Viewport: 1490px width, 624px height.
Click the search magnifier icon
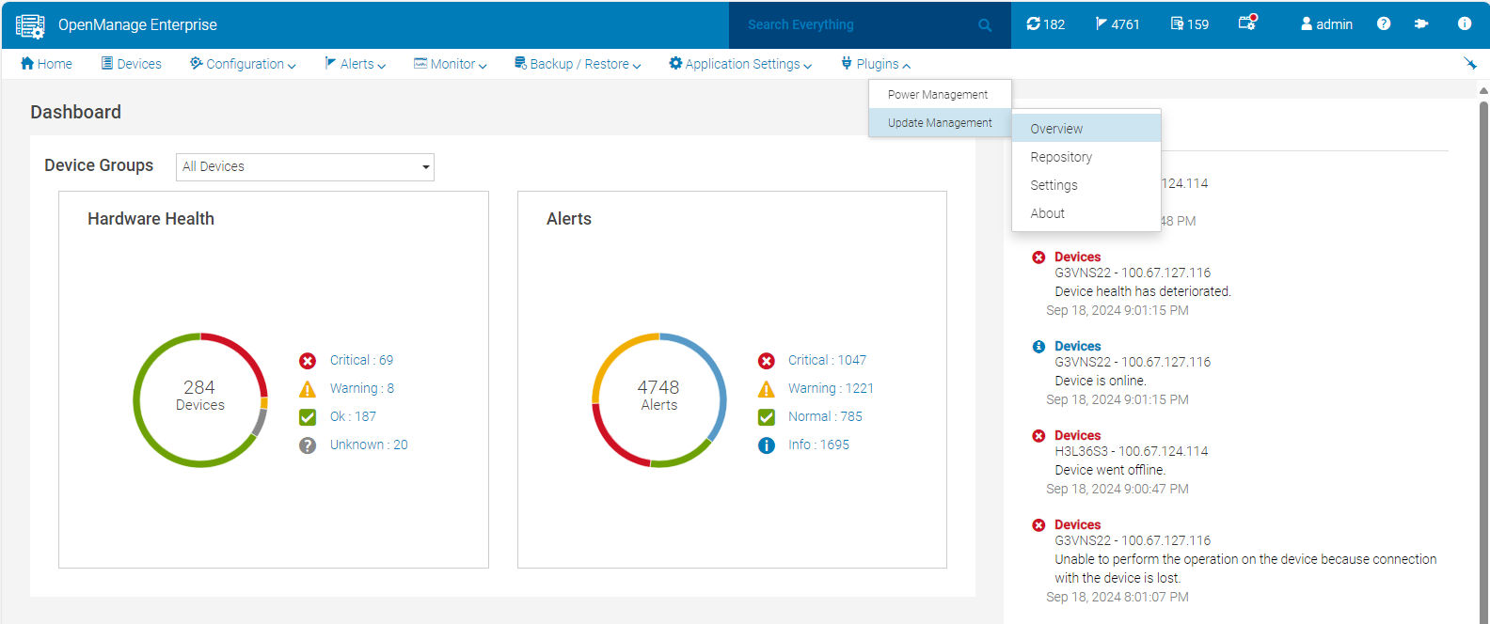click(984, 25)
